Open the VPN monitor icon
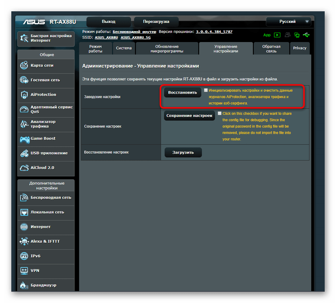Image resolution: width=336 pixels, height=303 pixels. pos(24,271)
